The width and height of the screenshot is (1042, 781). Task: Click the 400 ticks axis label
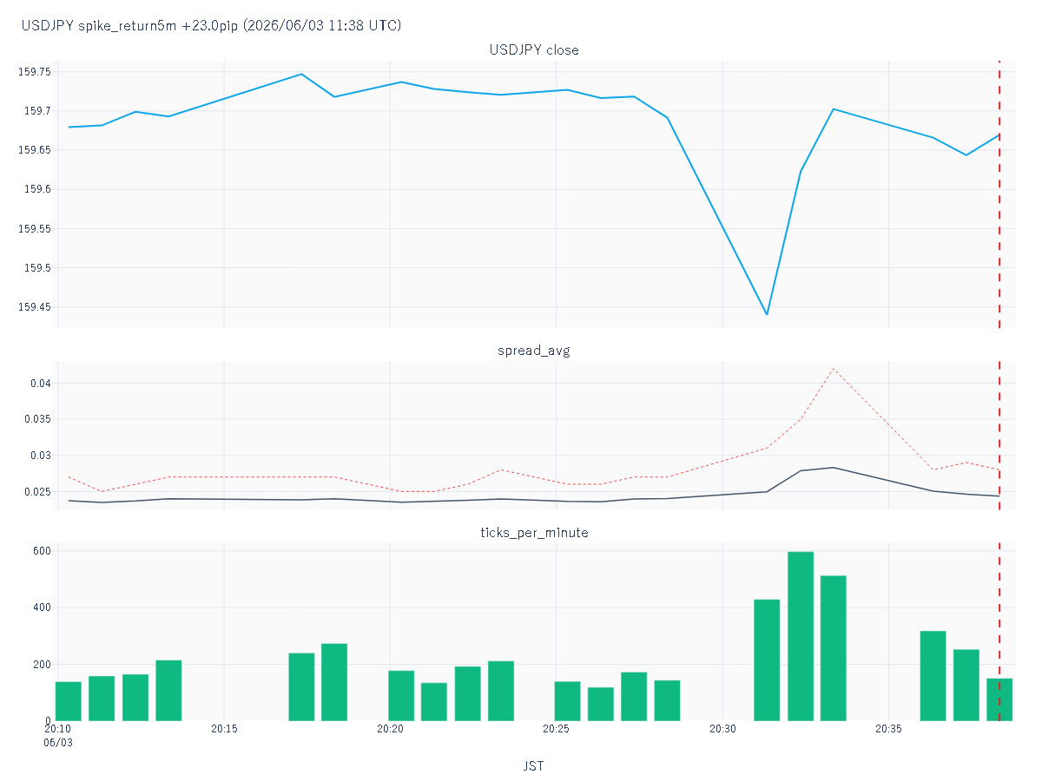click(43, 607)
